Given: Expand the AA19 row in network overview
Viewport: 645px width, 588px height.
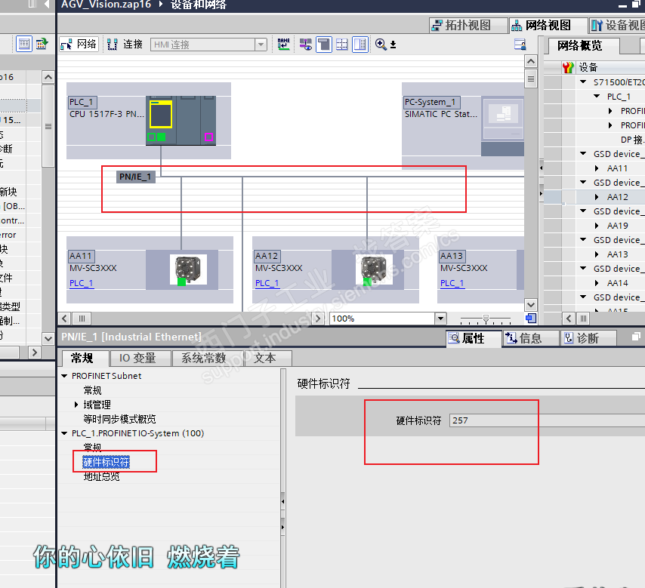Looking at the screenshot, I should pos(597,226).
